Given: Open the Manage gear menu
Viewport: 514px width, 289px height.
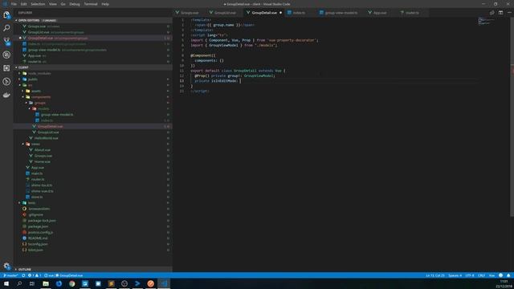Looking at the screenshot, I should 6,266.
